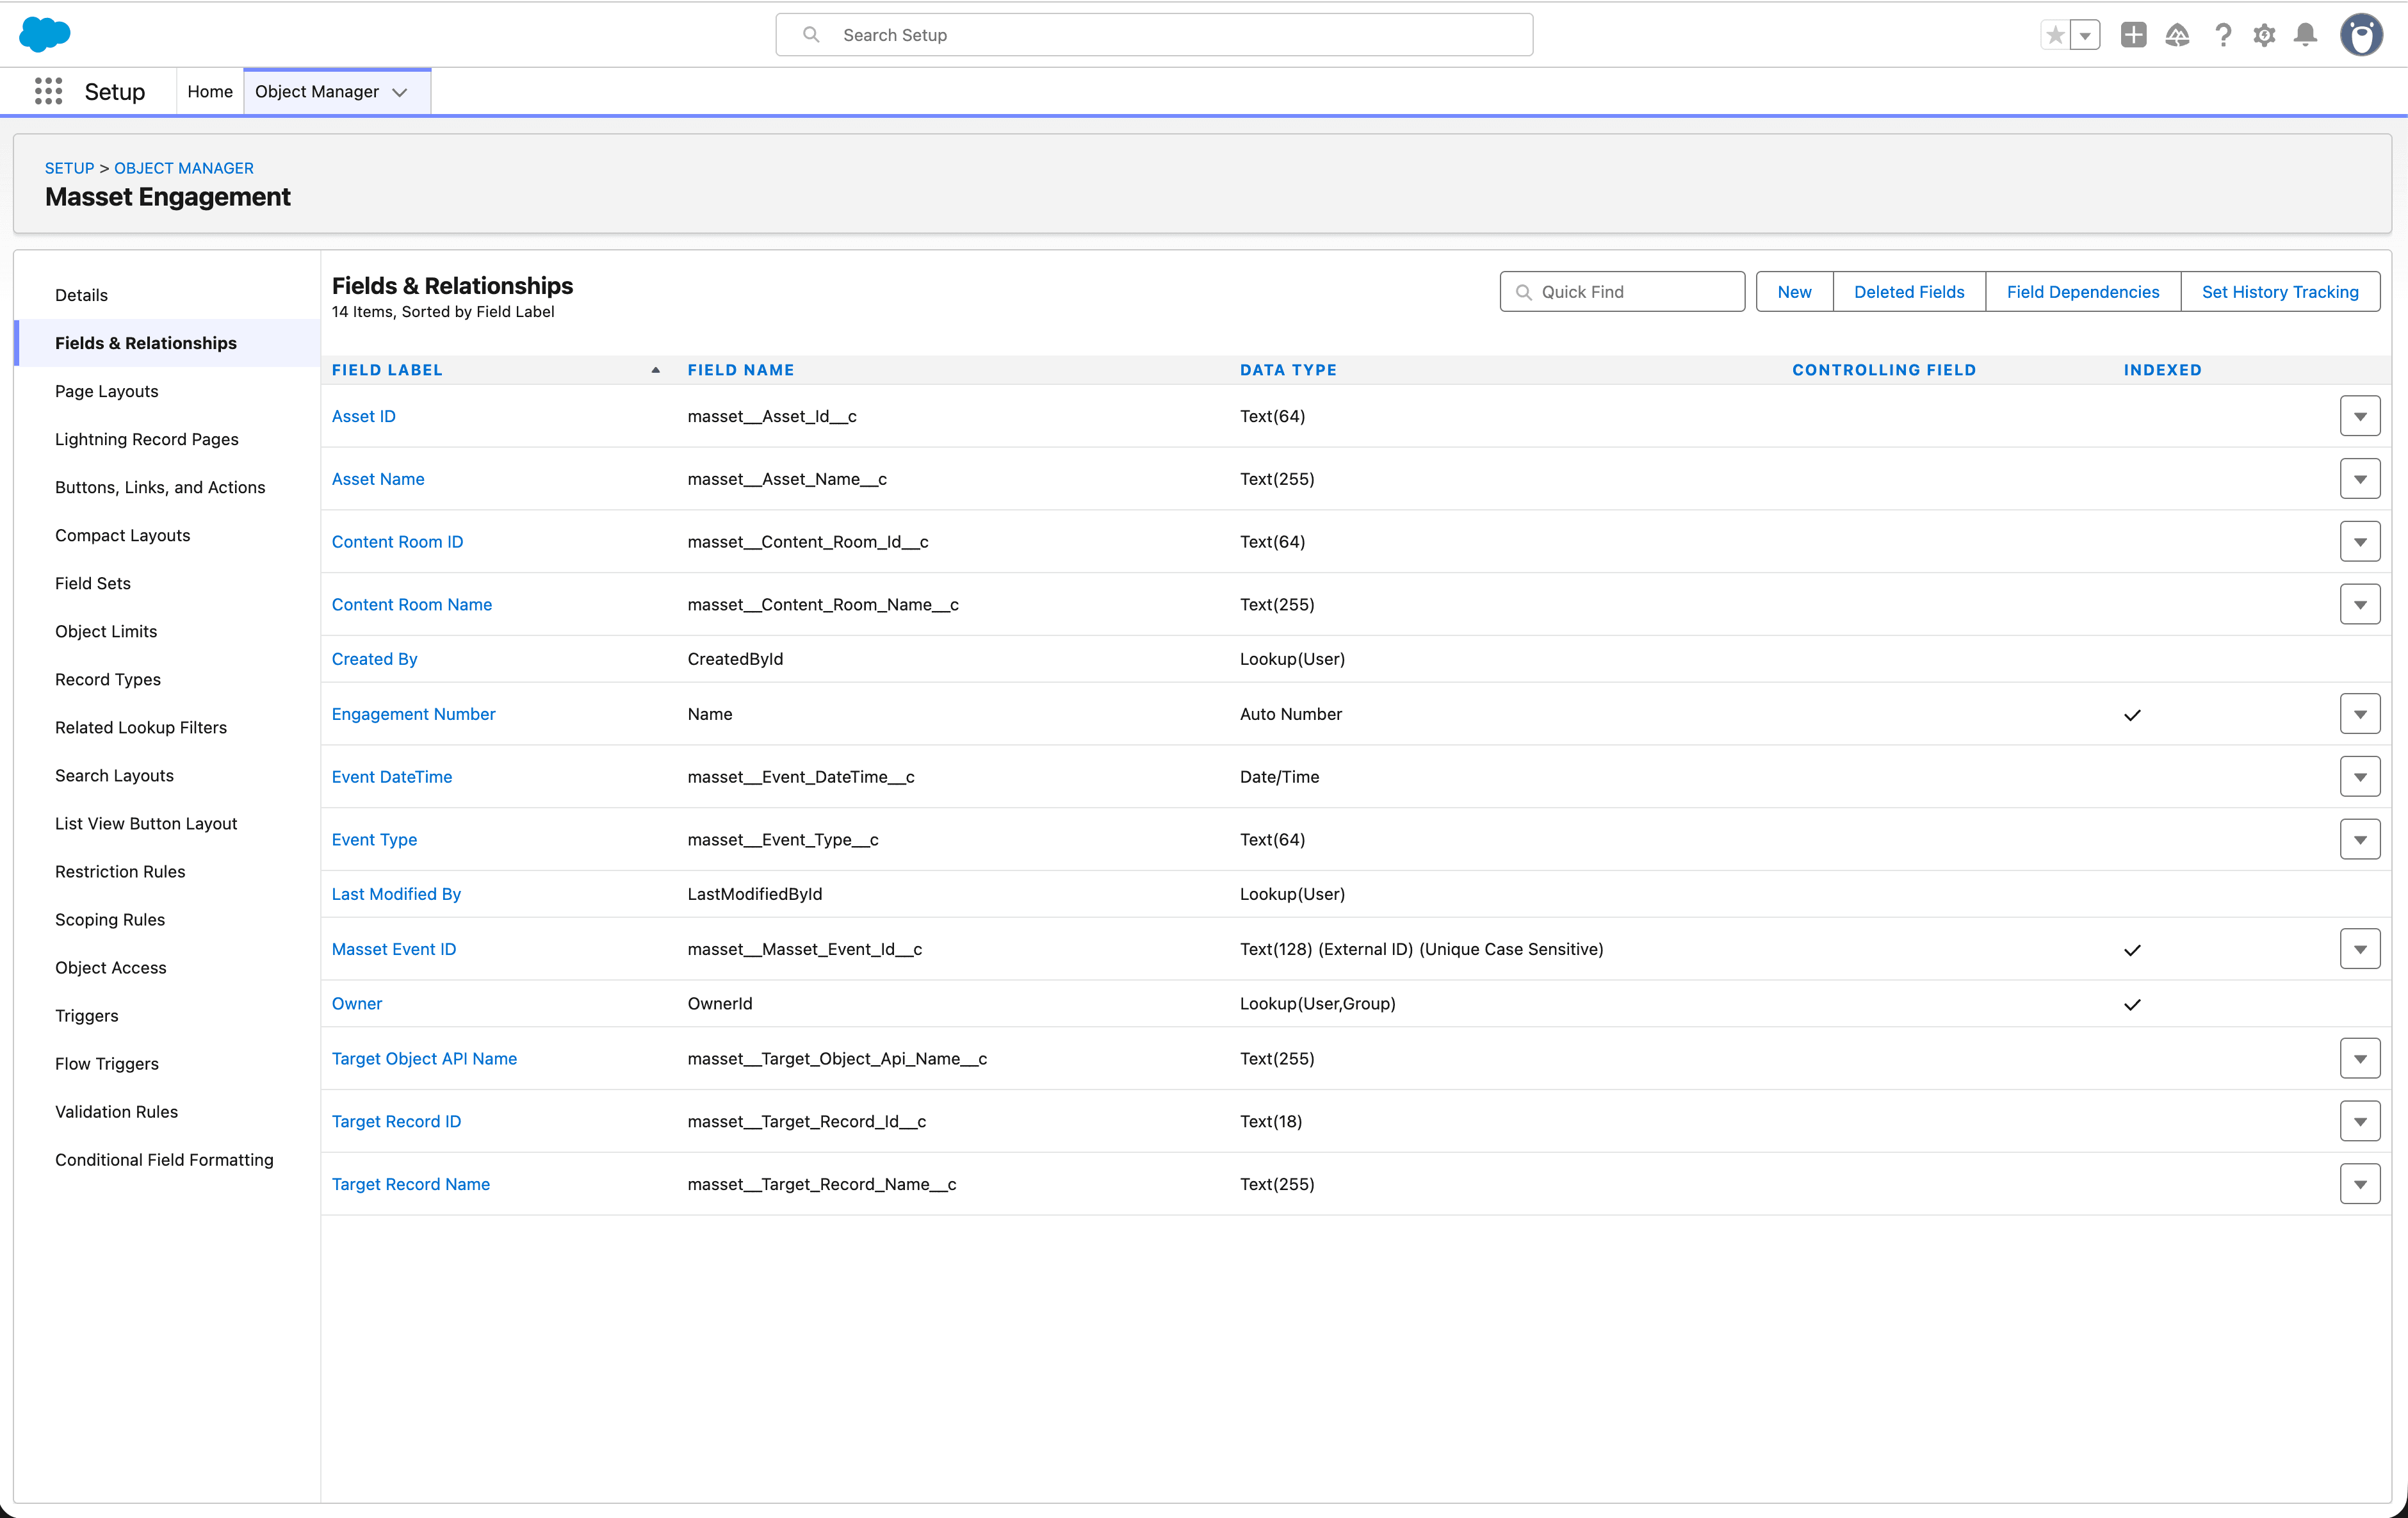2408x1518 pixels.
Task: Focus the Quick Find field
Action: pos(1622,292)
